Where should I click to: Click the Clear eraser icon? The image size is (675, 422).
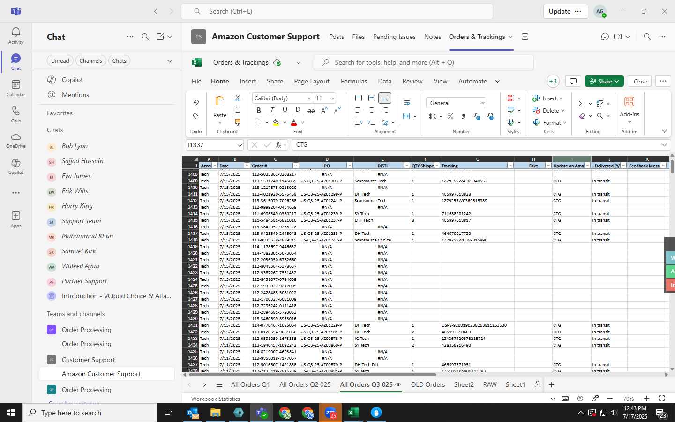(582, 116)
